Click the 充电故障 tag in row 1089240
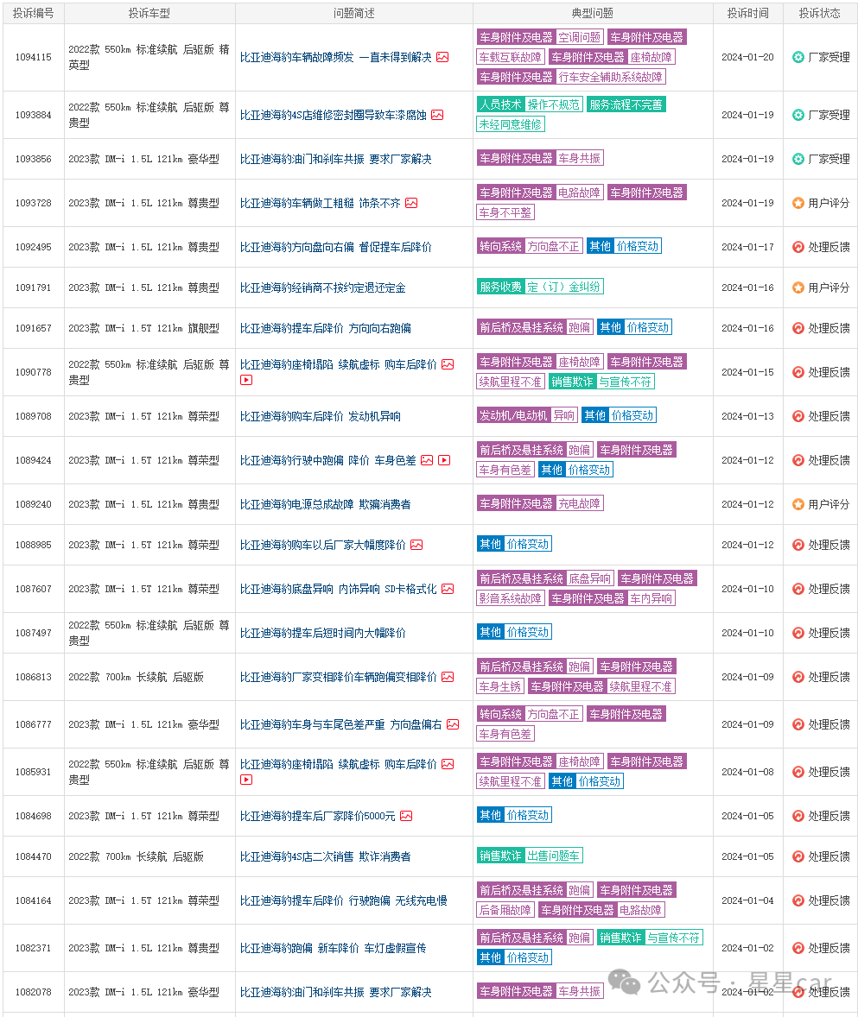The height and width of the screenshot is (1017, 858). click(580, 503)
